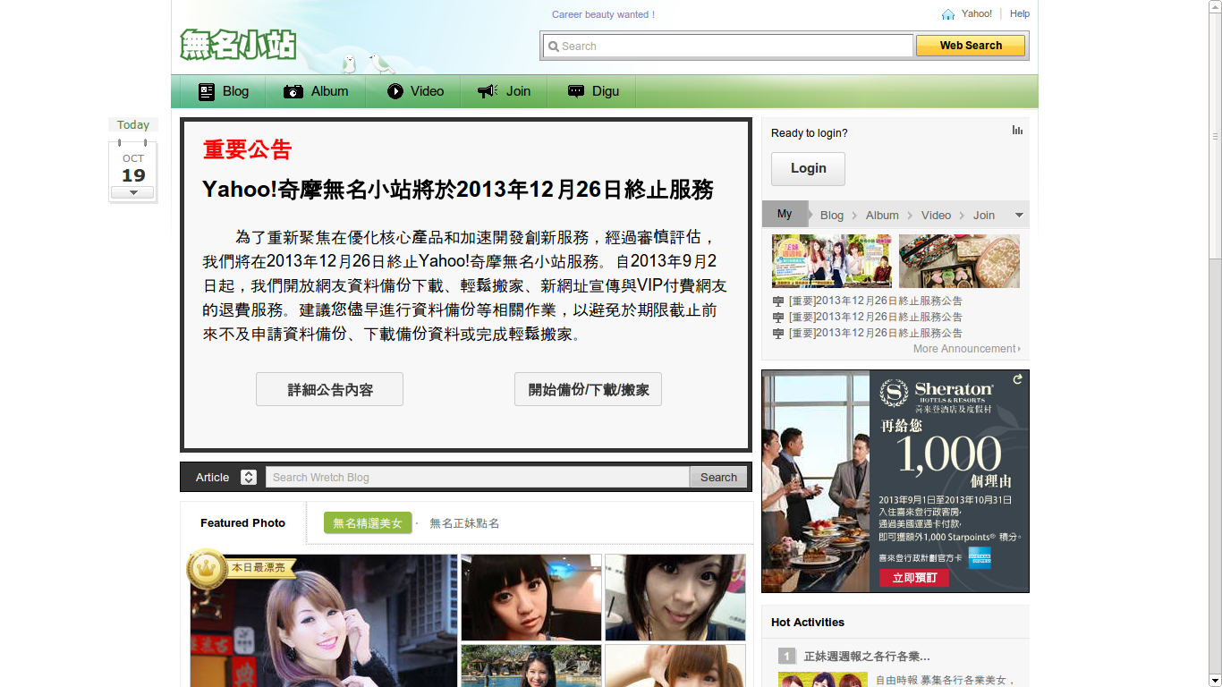This screenshot has height=687, width=1222.
Task: Open the calendar date dropdown arrow
Action: (x=133, y=192)
